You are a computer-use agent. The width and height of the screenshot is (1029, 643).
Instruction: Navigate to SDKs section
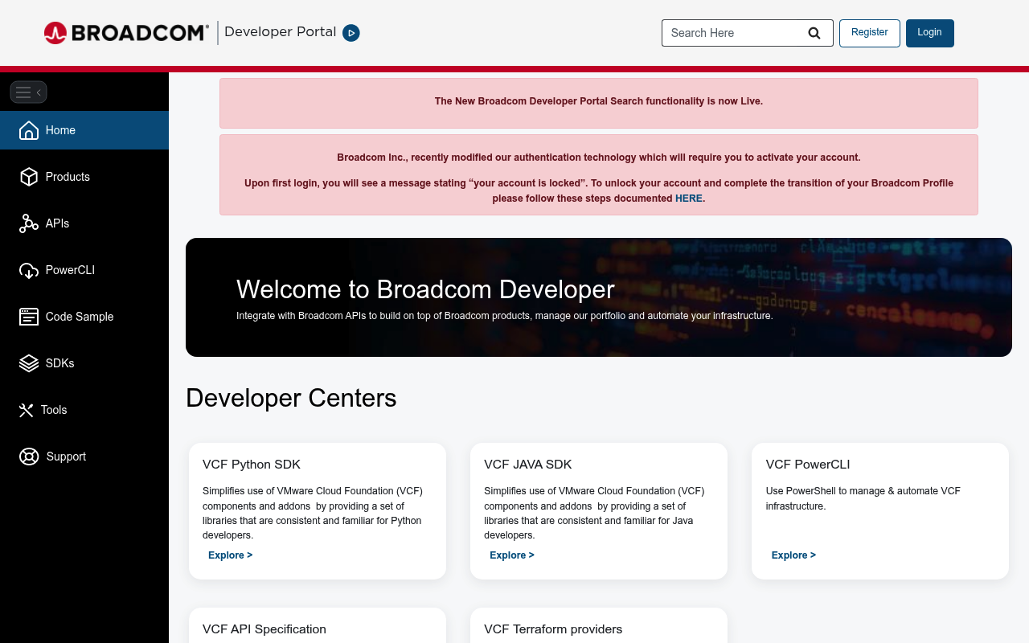pyautogui.click(x=84, y=363)
